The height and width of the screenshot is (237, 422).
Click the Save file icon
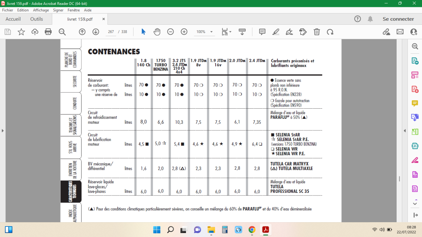click(x=8, y=32)
